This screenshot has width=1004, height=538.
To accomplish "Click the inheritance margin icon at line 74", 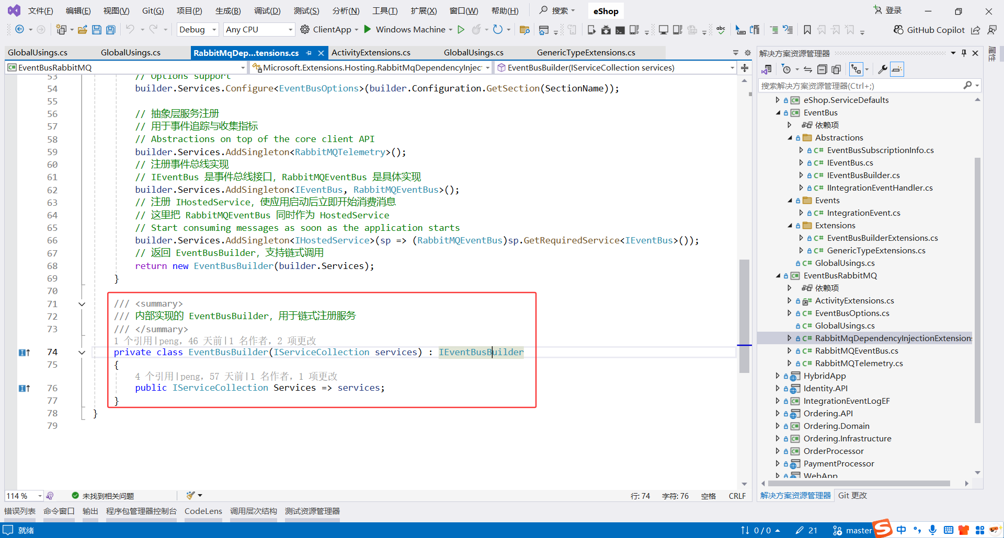I will point(24,353).
